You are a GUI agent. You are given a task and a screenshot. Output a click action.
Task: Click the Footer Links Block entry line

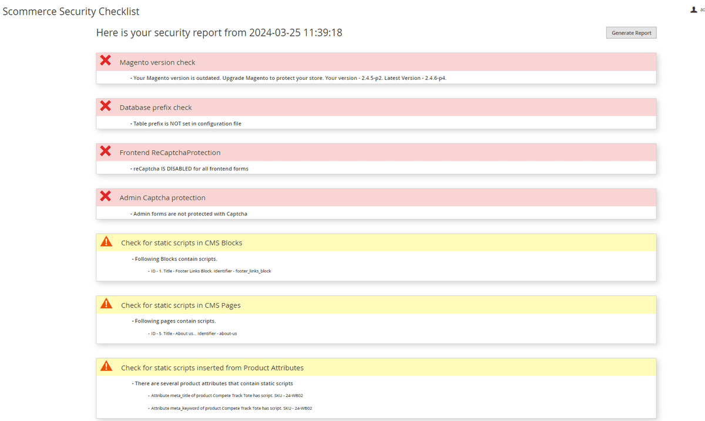[x=211, y=271]
